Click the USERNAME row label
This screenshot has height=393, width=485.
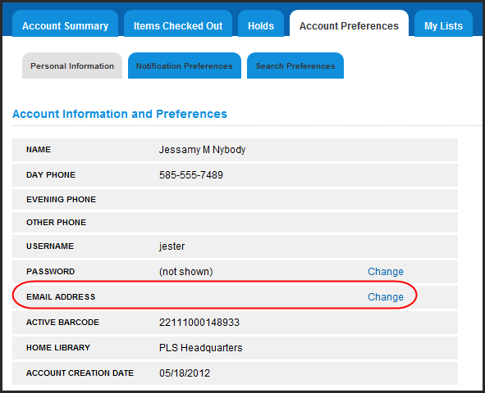tap(50, 246)
